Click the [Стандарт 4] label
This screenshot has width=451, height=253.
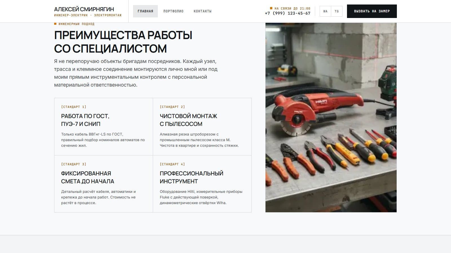[x=172, y=164]
